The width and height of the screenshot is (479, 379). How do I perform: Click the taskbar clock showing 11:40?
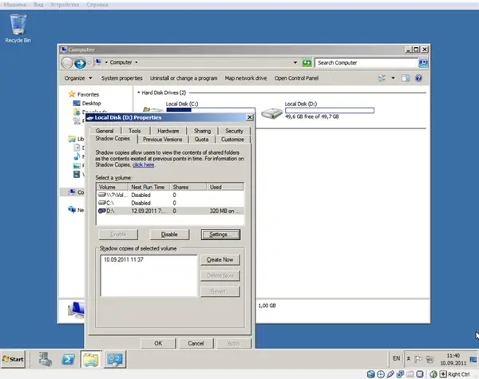tap(453, 359)
